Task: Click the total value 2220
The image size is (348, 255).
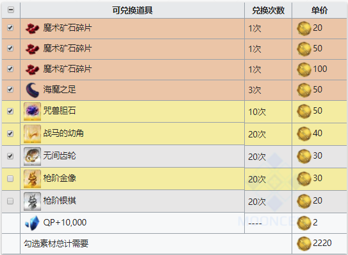Action: tap(322, 243)
